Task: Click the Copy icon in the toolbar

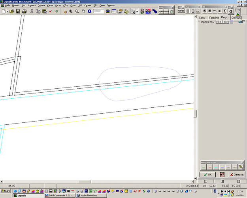Action: (x=38, y=11)
